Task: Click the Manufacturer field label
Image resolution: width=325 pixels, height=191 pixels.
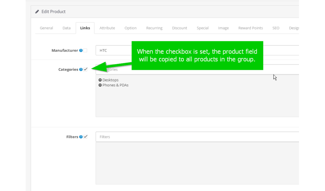Action: click(x=65, y=50)
